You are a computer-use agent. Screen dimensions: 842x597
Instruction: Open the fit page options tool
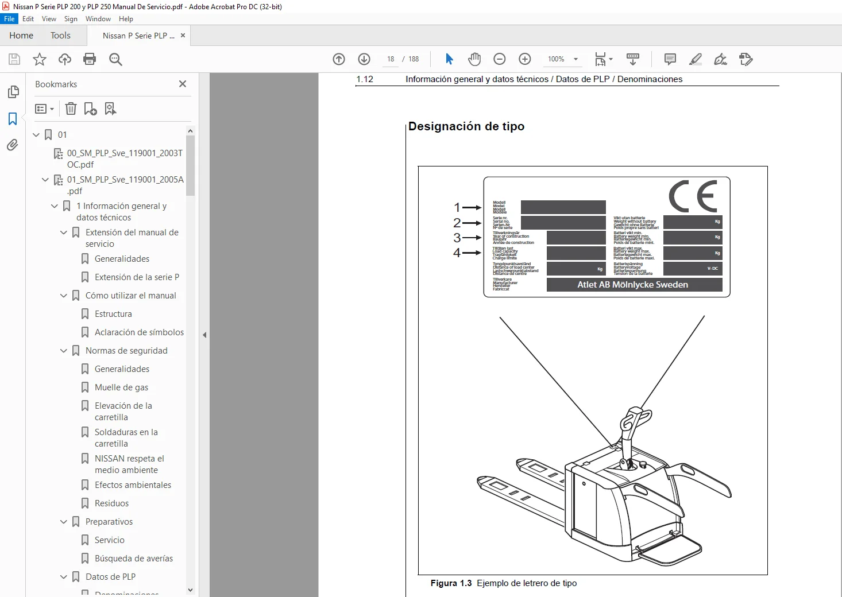tap(604, 59)
